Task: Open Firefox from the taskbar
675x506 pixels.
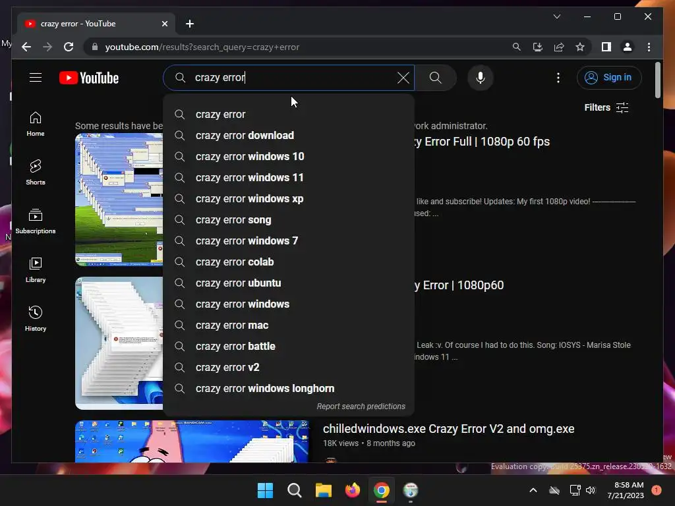Action: coord(353,490)
